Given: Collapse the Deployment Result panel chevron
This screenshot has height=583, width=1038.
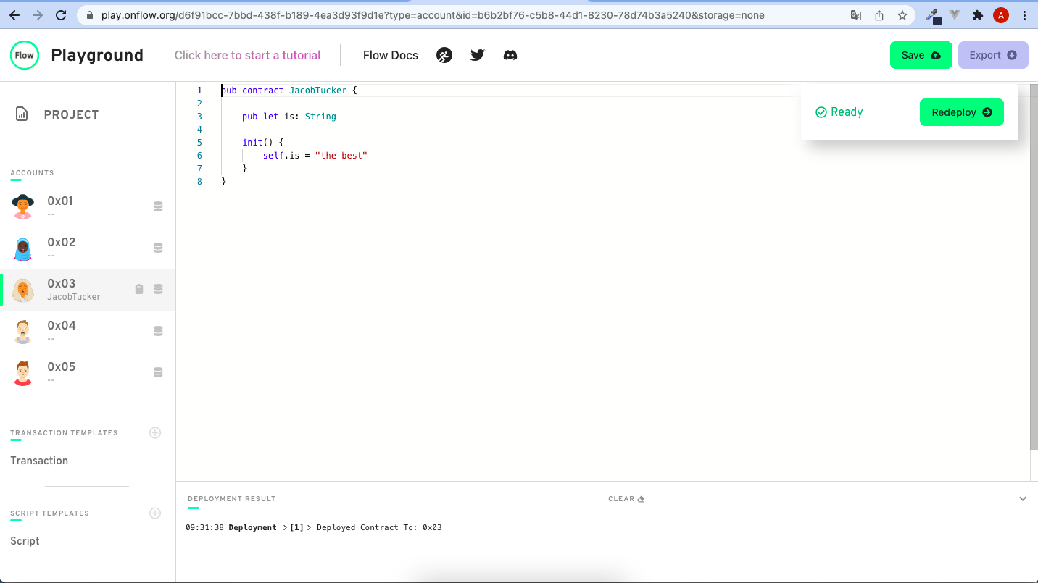Looking at the screenshot, I should coord(1023,498).
